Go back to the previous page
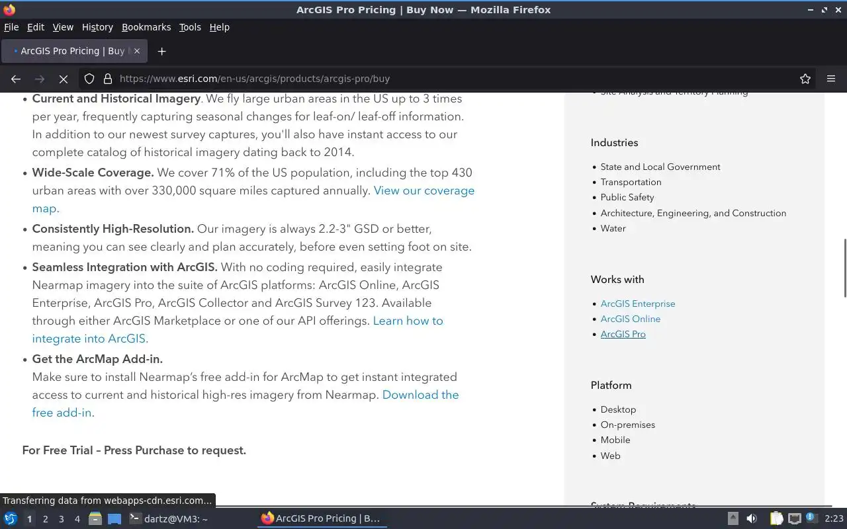The height and width of the screenshot is (529, 847). coord(16,79)
